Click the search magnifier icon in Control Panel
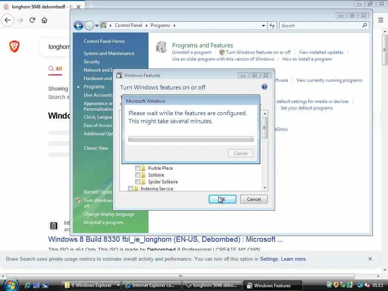This screenshot has width=388, height=291. coord(364,25)
